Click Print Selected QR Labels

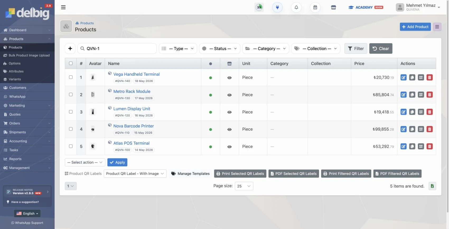(240, 174)
